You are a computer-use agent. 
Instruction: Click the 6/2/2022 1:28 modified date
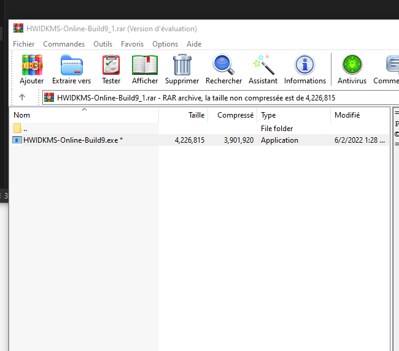[x=360, y=140]
